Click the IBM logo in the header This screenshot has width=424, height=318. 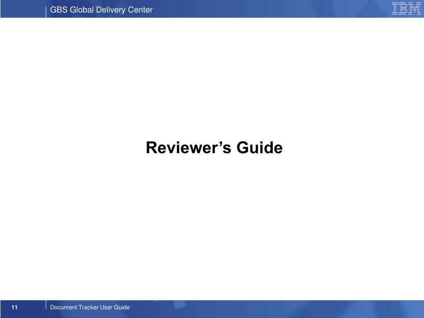[407, 8]
